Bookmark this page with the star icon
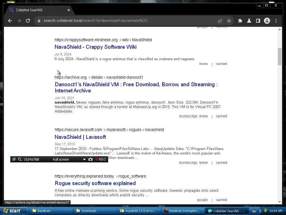 [229, 21]
